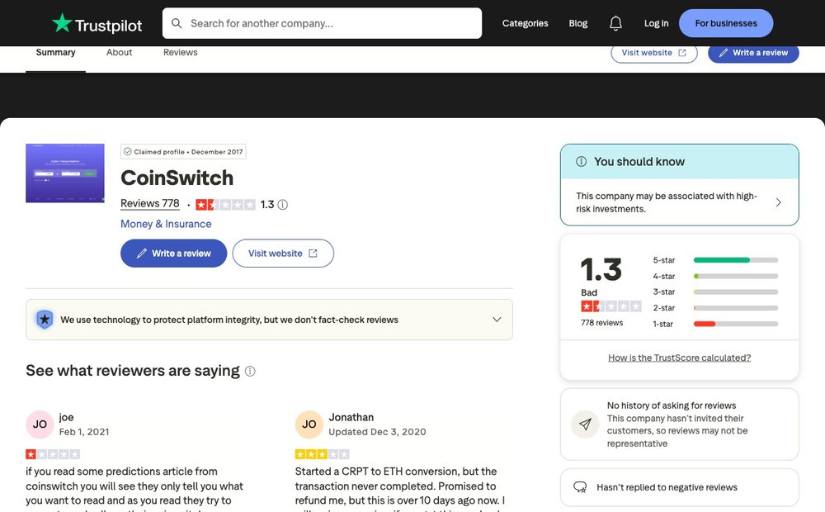Click the Claimed profile badge
Viewport: 825px width, 512px height.
click(183, 152)
